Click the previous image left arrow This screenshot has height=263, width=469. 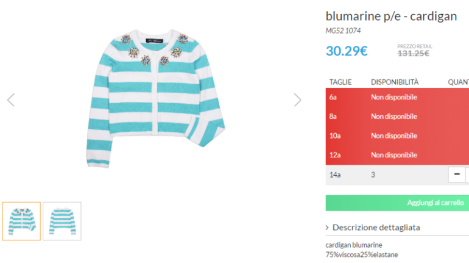(x=10, y=100)
